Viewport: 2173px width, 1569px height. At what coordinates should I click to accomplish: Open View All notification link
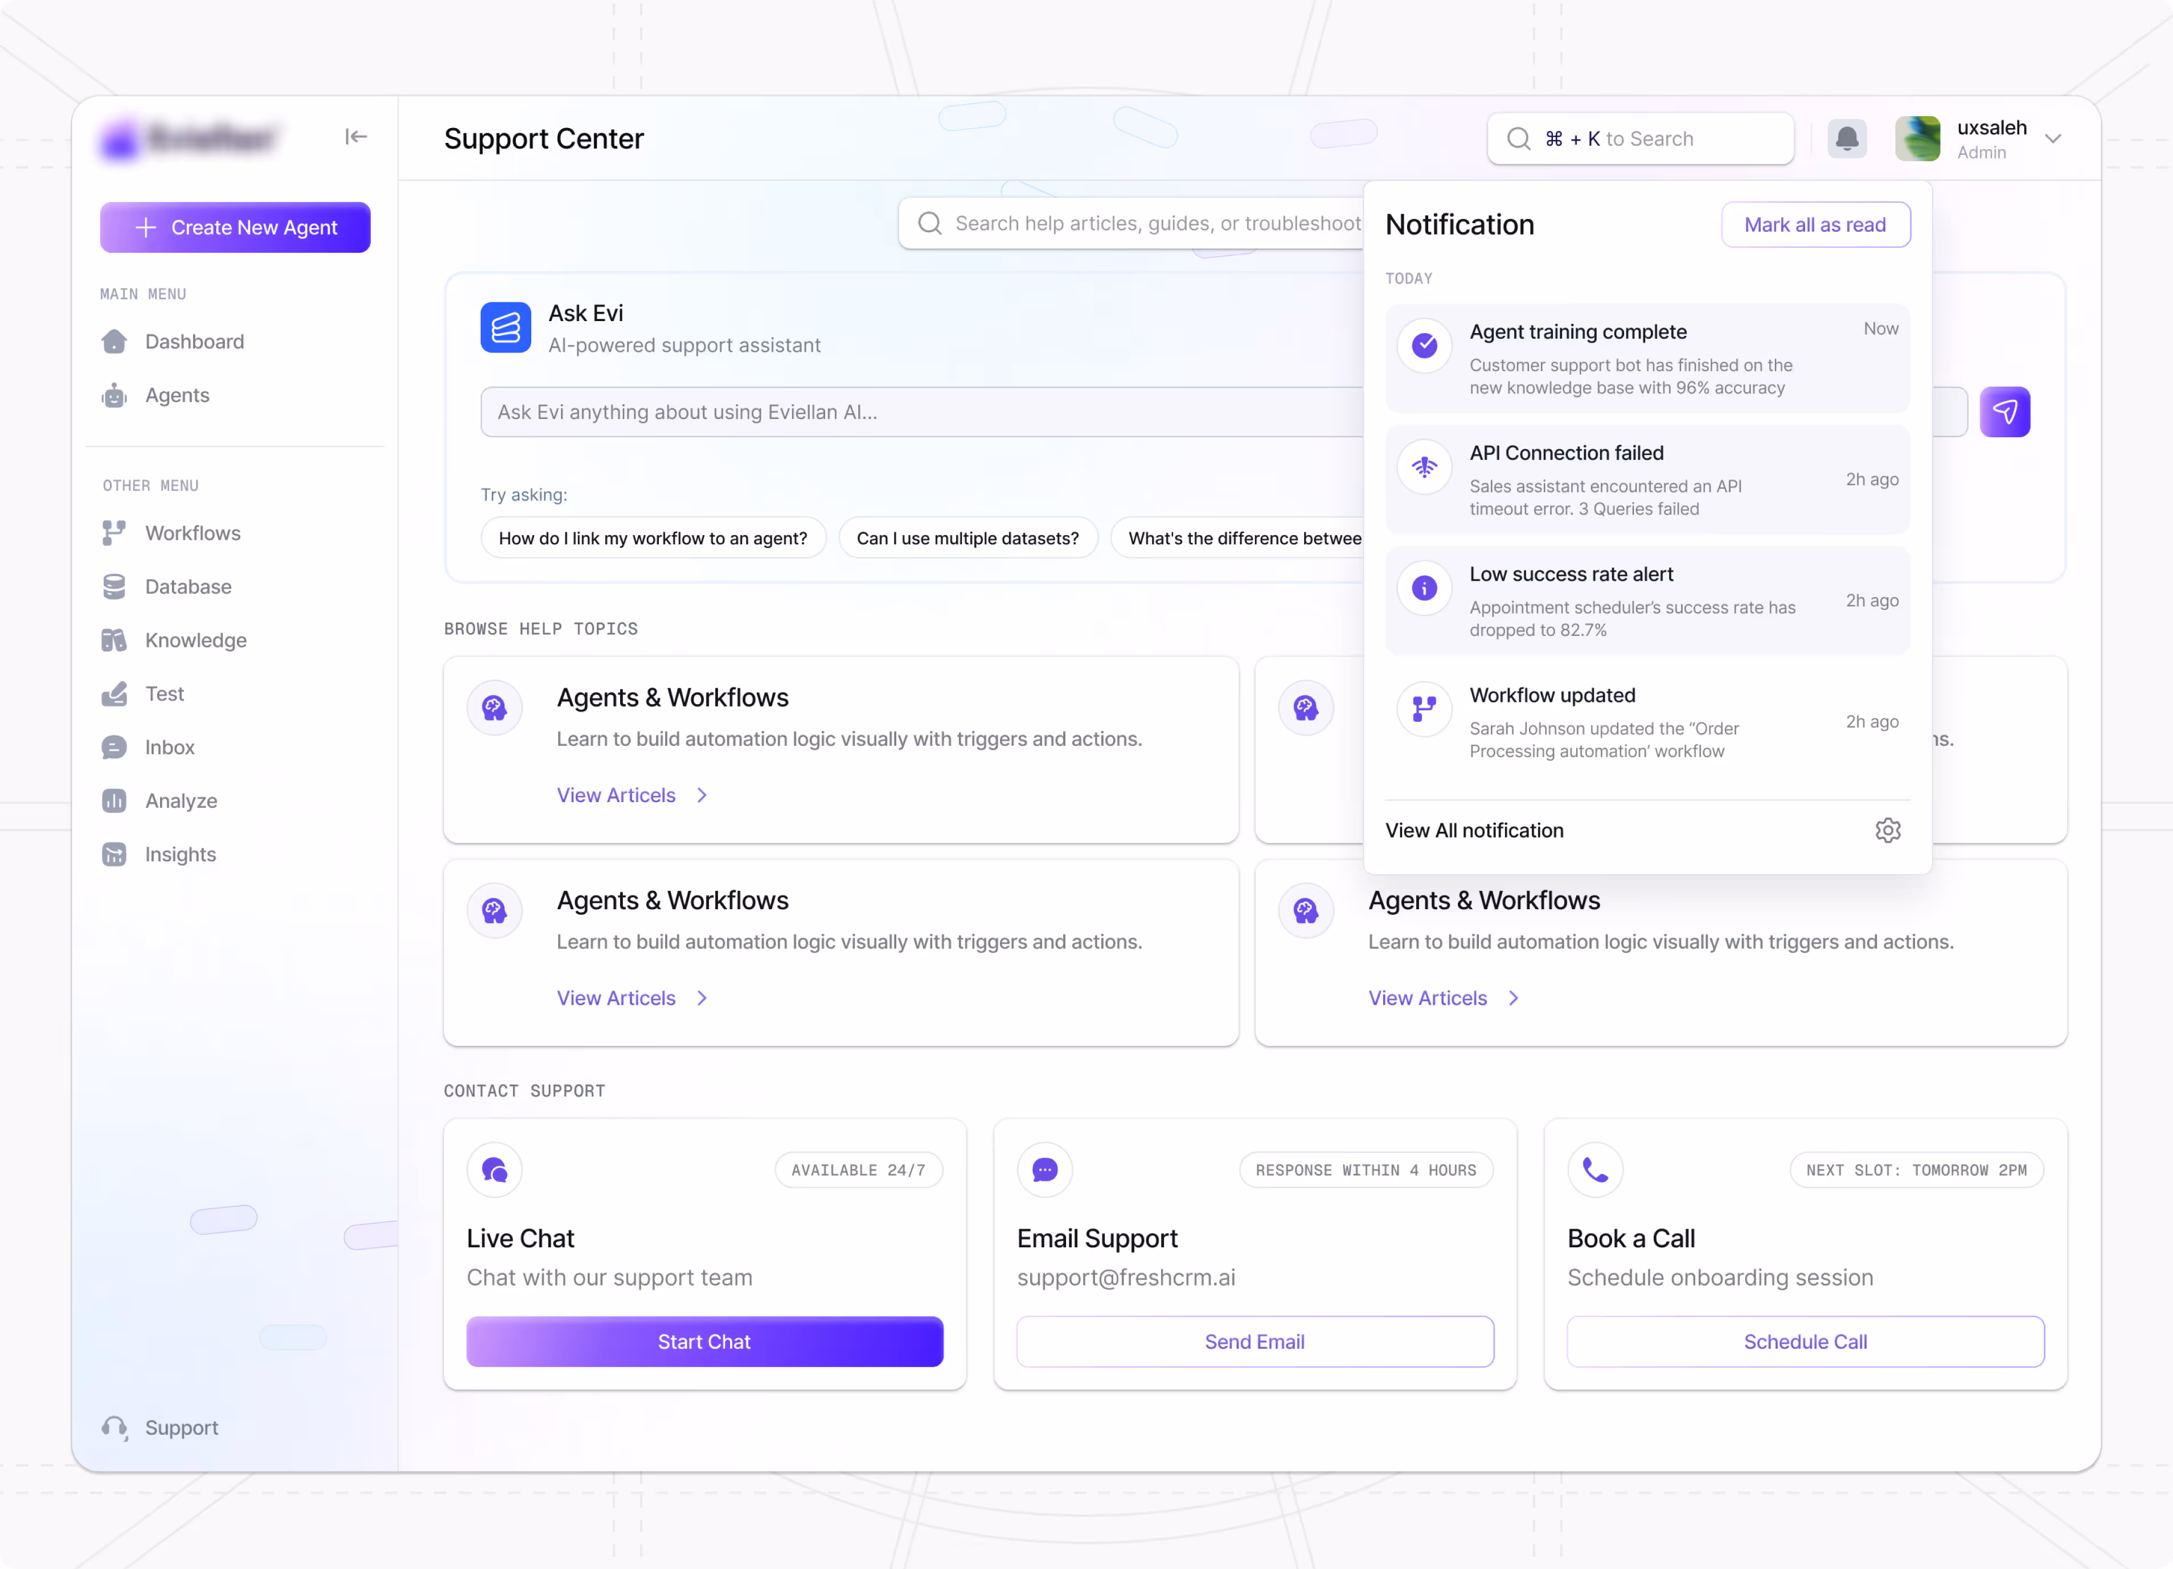coord(1474,831)
